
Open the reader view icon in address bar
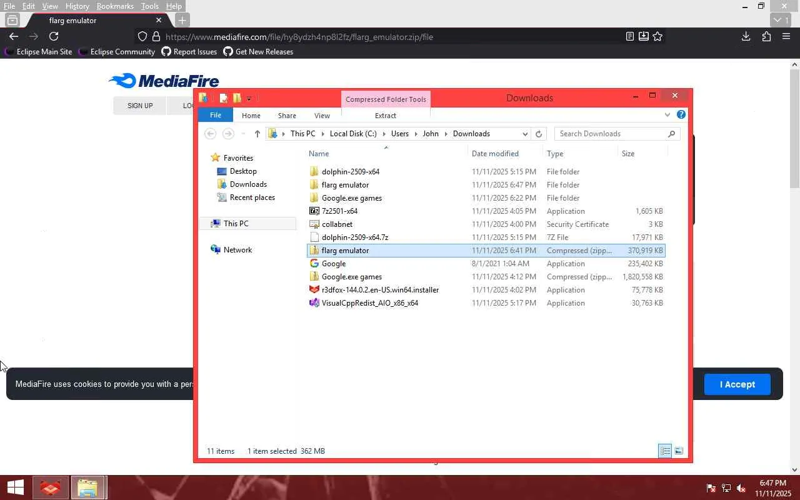[630, 36]
